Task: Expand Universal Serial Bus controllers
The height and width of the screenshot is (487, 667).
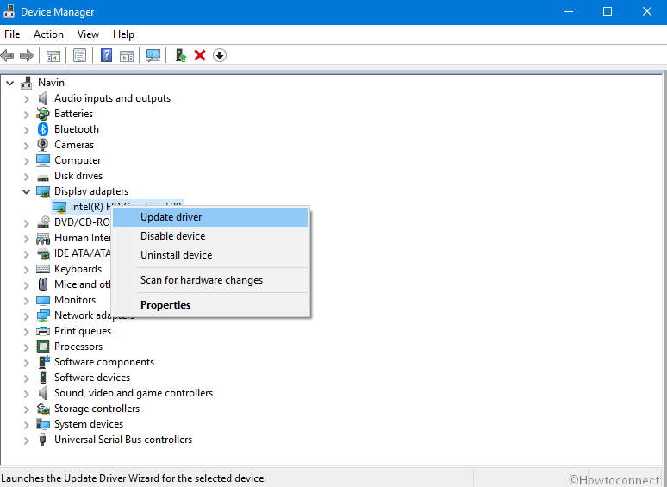Action: [x=27, y=440]
